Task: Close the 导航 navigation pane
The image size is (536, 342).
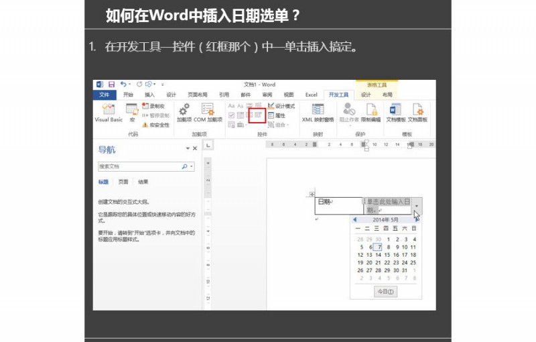Action: tap(195, 148)
